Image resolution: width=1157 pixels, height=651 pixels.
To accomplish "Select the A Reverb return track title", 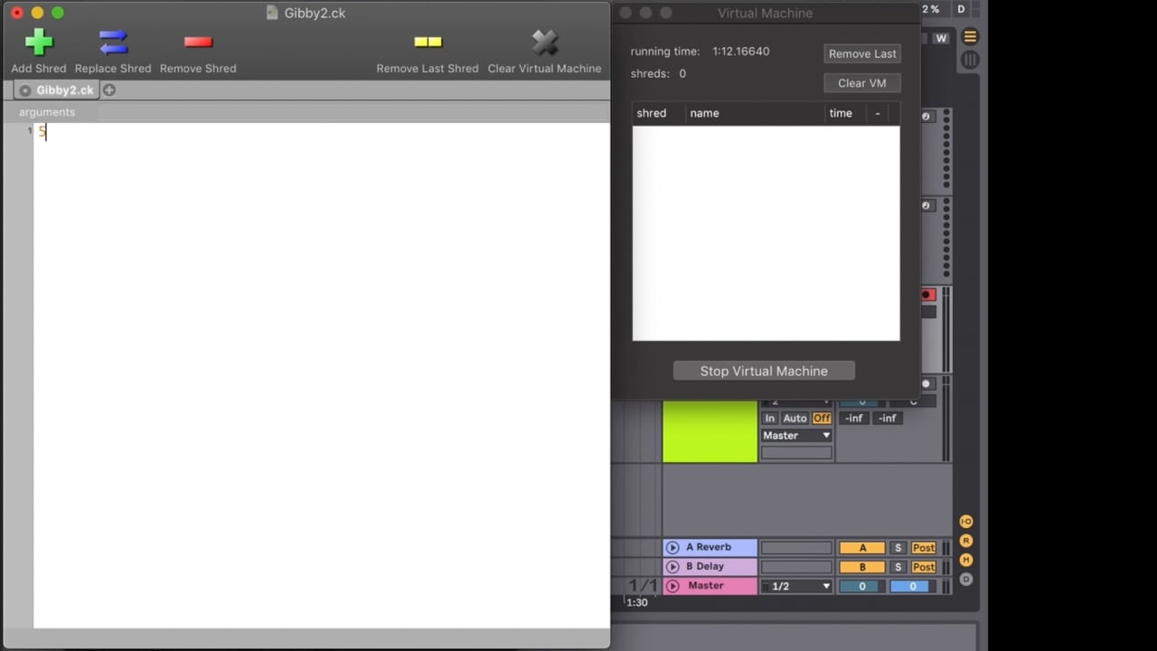I will pos(709,547).
